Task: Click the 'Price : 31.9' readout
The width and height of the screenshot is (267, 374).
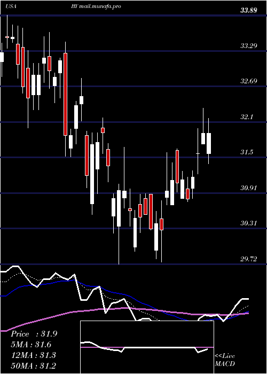Action: pos(34,334)
